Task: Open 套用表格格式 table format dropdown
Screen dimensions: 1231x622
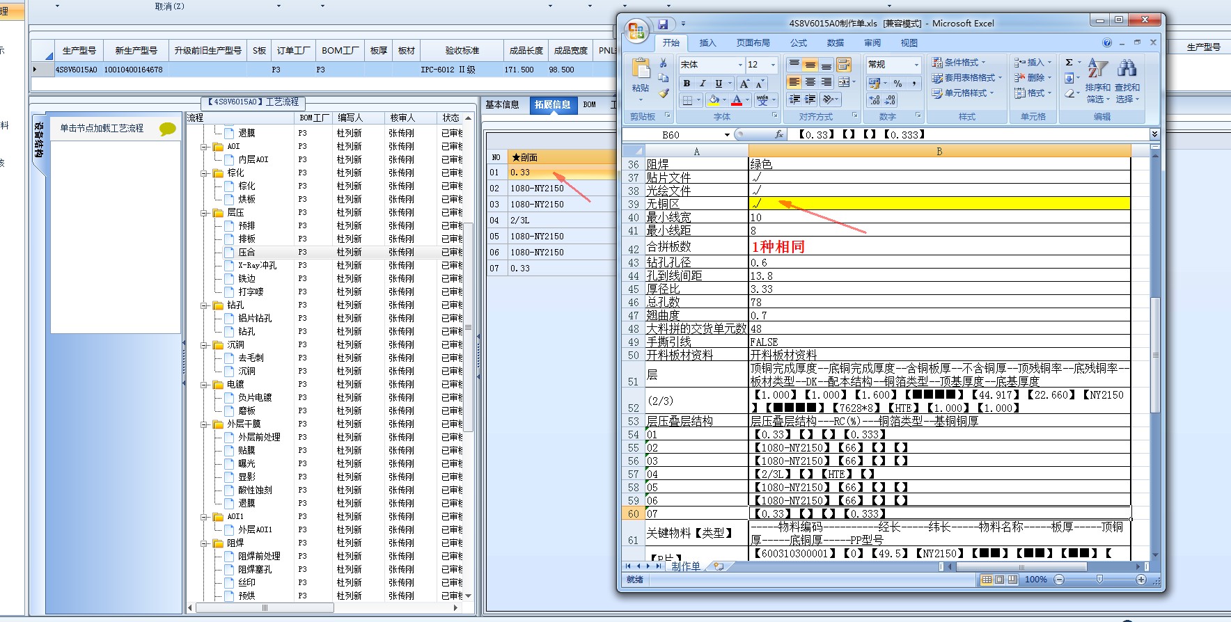Action: (966, 78)
